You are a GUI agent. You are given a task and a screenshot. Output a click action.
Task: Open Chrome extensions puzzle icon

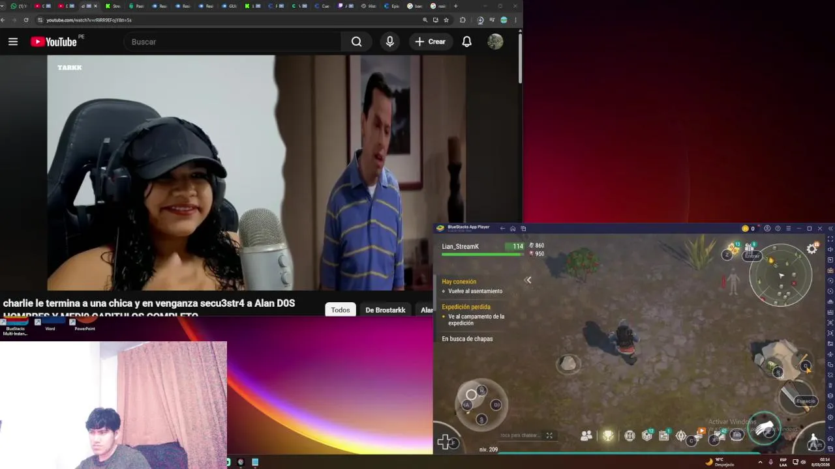click(x=463, y=20)
